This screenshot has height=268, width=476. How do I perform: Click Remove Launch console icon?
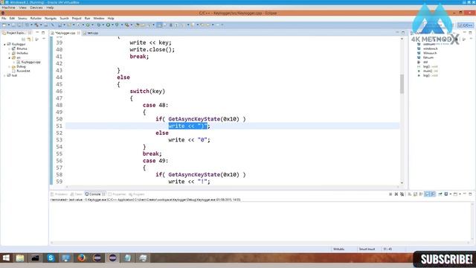[x=396, y=194]
